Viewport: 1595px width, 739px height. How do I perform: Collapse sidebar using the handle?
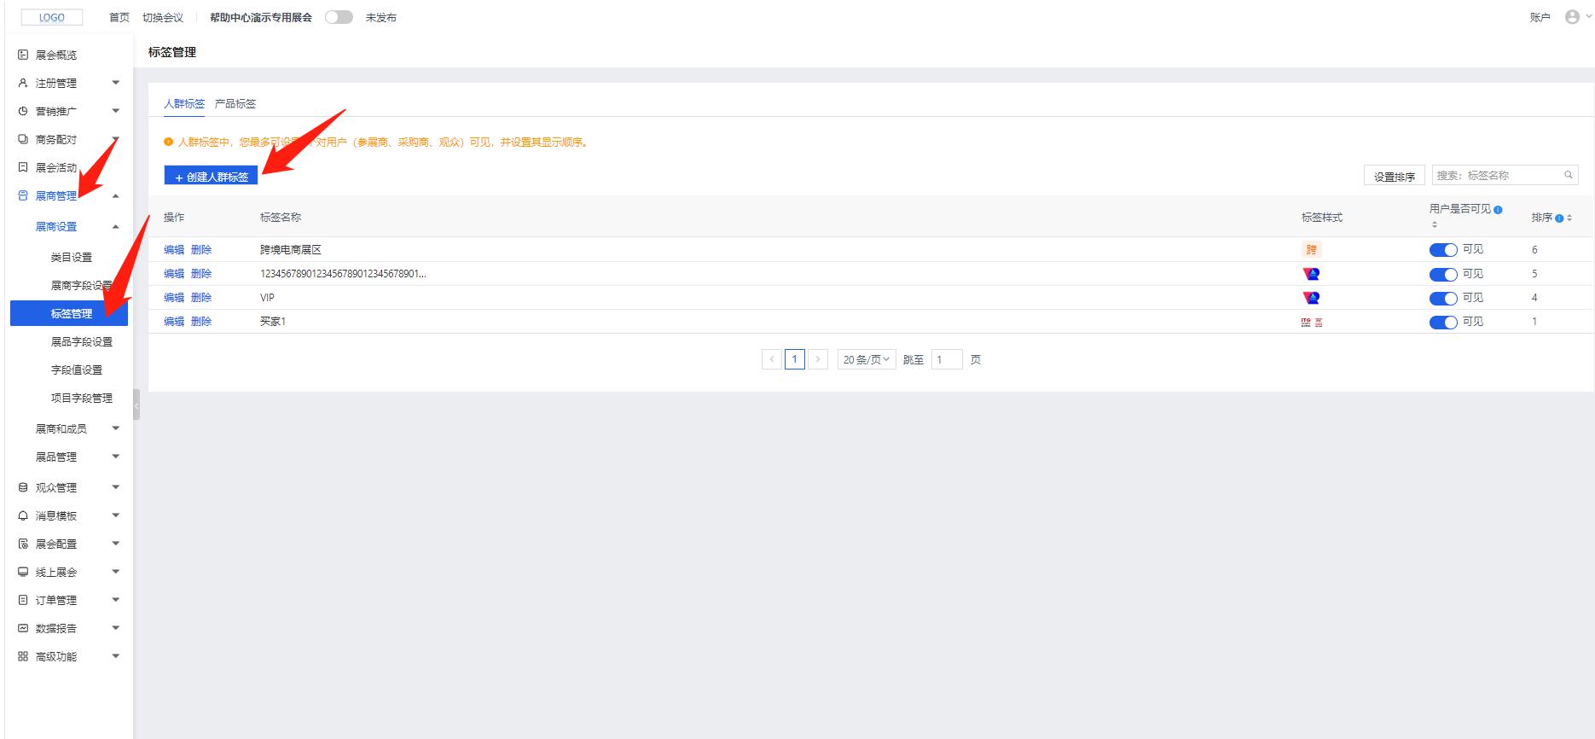(x=136, y=405)
